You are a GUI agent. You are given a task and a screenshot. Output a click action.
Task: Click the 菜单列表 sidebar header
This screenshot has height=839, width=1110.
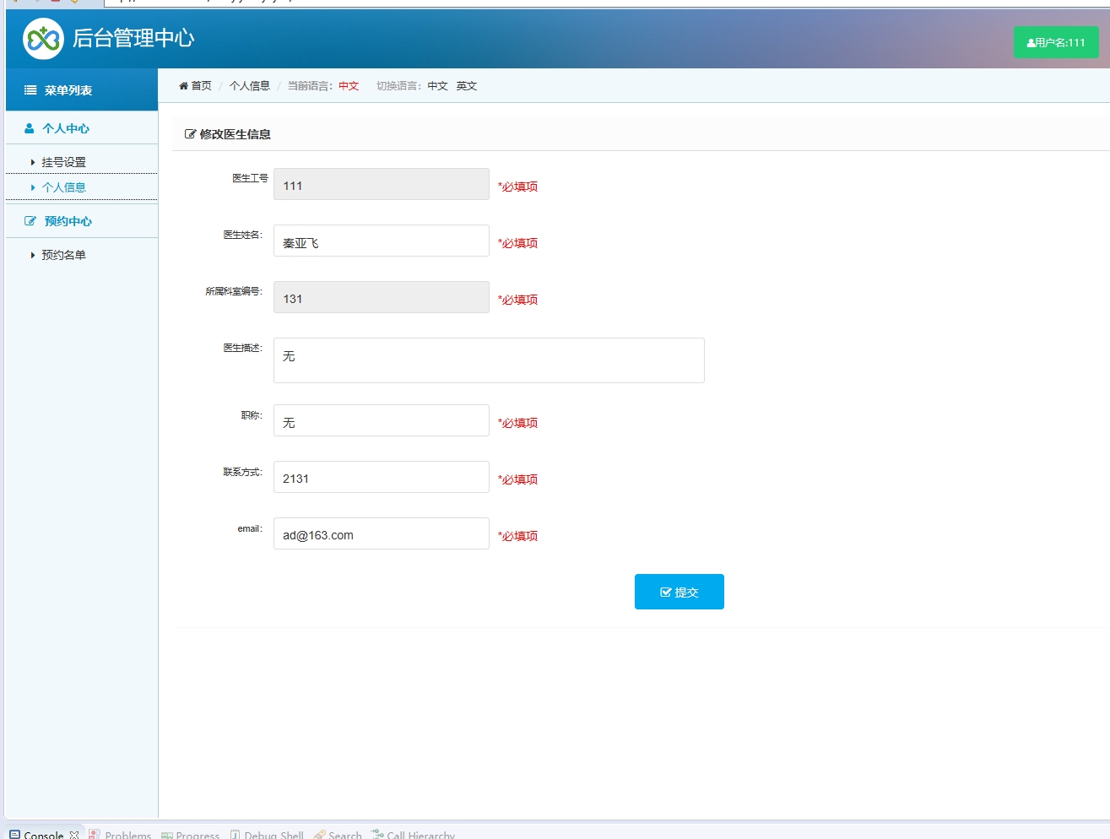[82, 90]
